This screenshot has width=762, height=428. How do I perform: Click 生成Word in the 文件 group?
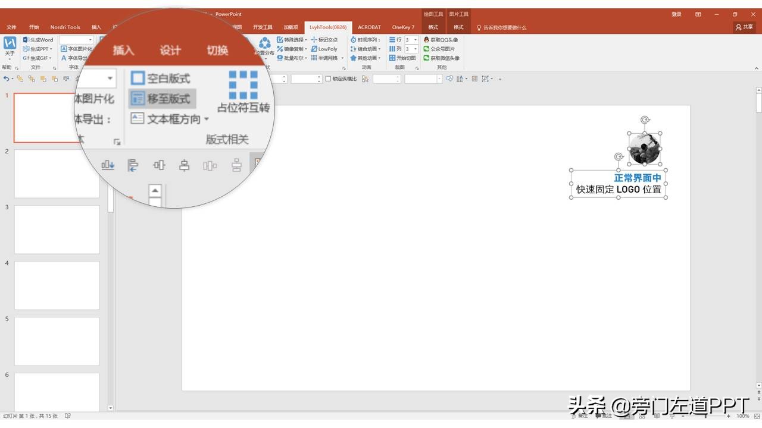pyautogui.click(x=38, y=40)
